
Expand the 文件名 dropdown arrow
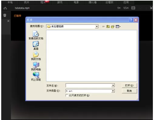click(113, 85)
